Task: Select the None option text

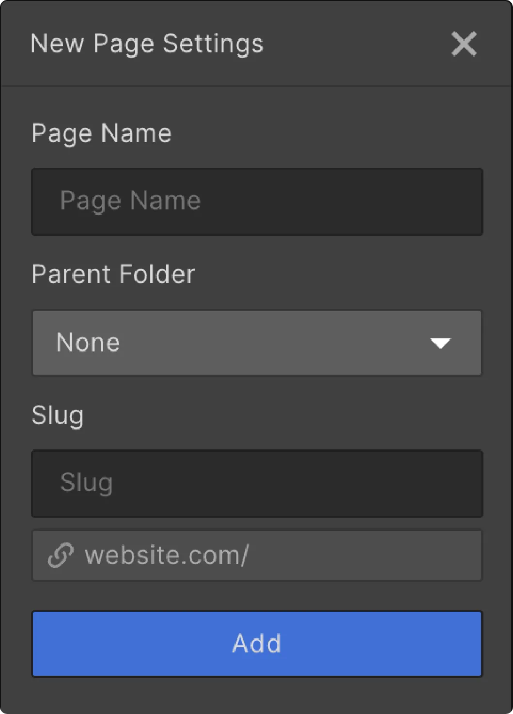Action: coord(88,343)
